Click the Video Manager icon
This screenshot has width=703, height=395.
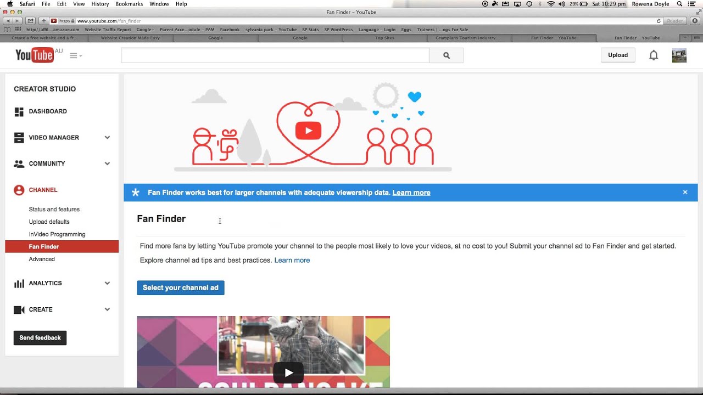point(19,138)
